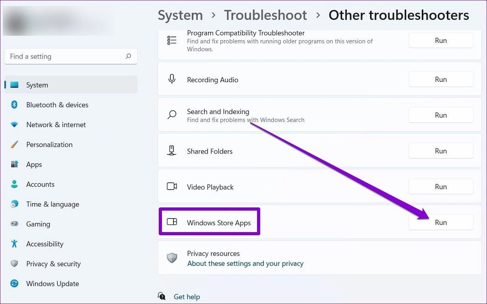Click the Gaming controller icon
The width and height of the screenshot is (487, 304).
pyautogui.click(x=14, y=224)
